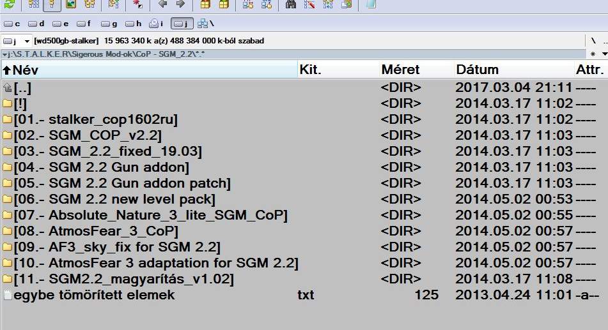Click the green Refresh toolbar icon
The image size is (608, 330).
(10, 4)
